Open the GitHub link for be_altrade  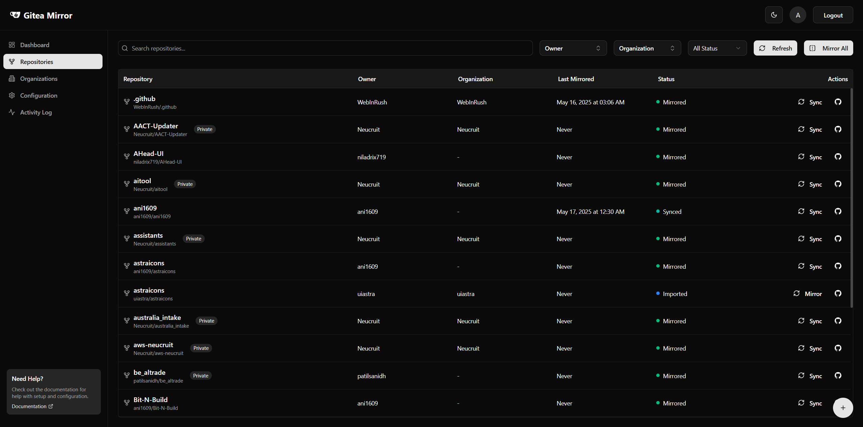click(838, 375)
